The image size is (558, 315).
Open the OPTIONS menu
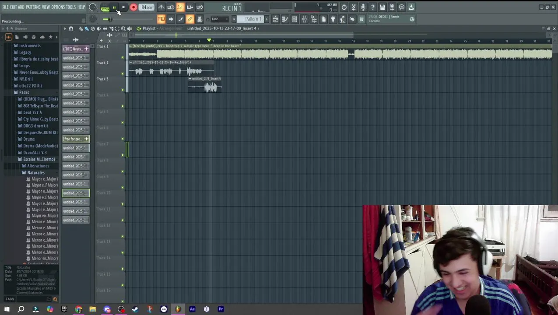(x=58, y=7)
